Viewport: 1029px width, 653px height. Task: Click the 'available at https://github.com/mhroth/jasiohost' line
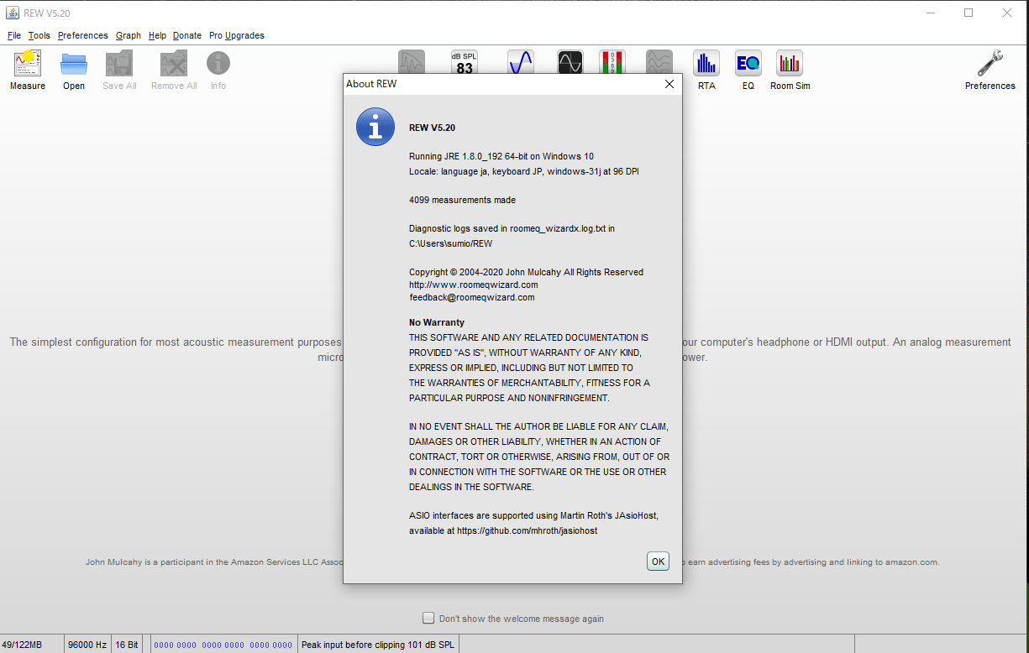pyautogui.click(x=503, y=531)
